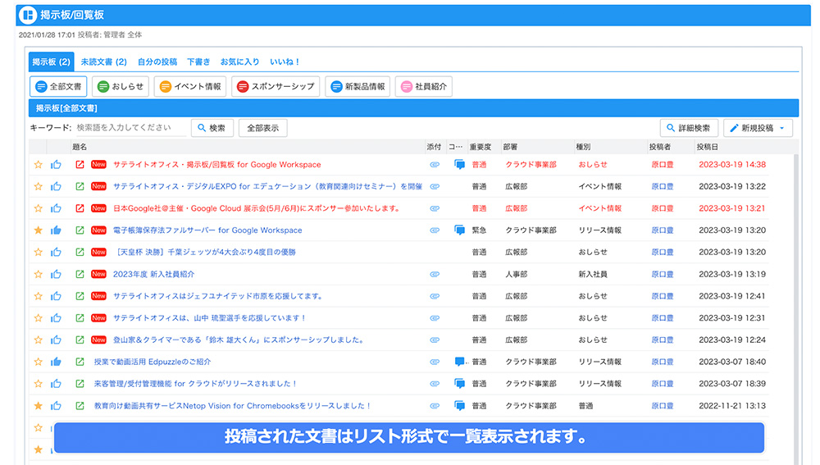Filter by 新製品情報 category
The width and height of the screenshot is (820, 465).
pyautogui.click(x=358, y=86)
